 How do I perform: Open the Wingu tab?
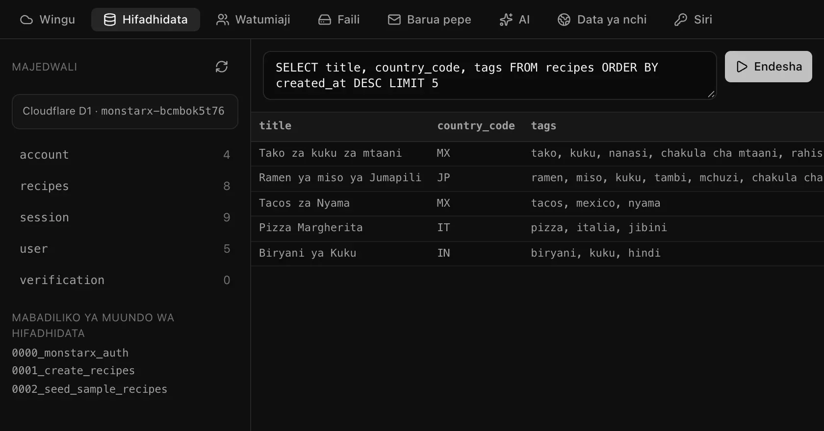[48, 20]
